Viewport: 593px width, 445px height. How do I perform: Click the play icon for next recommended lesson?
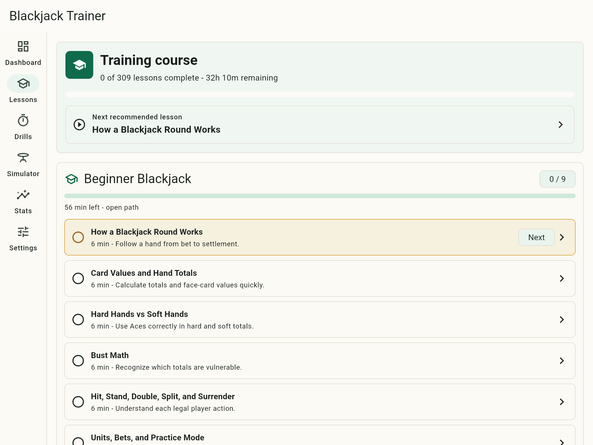[x=79, y=125]
